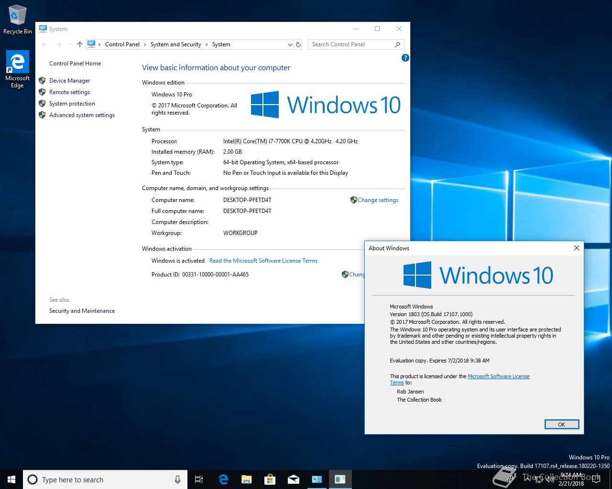Click the System breadcrumb item
This screenshot has width=612, height=489.
click(x=221, y=44)
